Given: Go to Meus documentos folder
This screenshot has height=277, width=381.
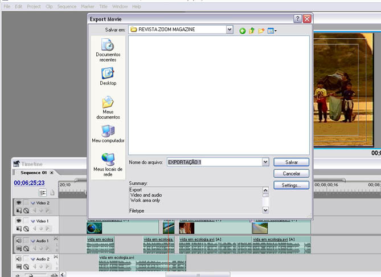Looking at the screenshot, I should [108, 107].
